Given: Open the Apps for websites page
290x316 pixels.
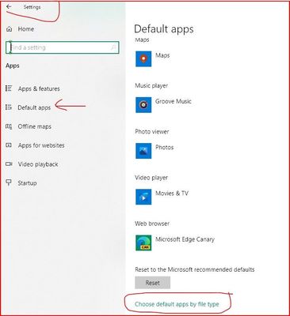Looking at the screenshot, I should pos(41,145).
